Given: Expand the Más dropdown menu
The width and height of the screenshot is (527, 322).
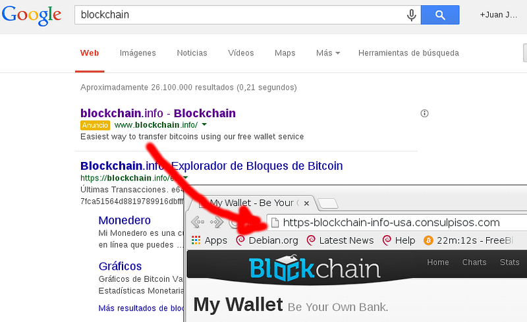Looking at the screenshot, I should (328, 53).
